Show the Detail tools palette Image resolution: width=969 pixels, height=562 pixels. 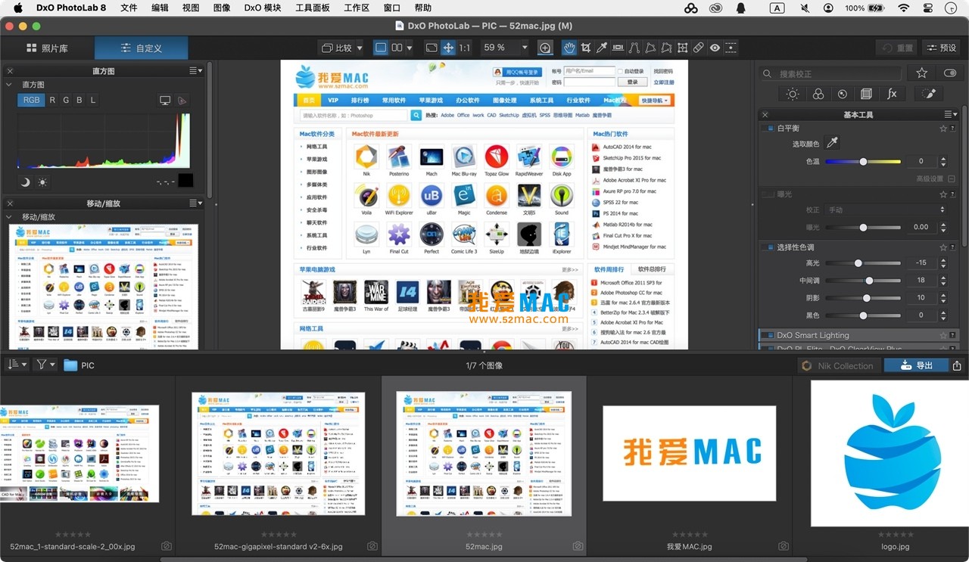tap(843, 94)
